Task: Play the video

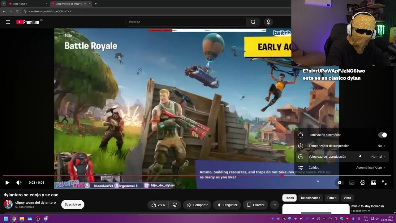Action: click(x=7, y=183)
